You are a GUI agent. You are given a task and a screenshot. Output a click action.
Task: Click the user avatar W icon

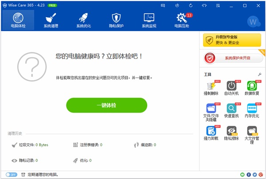254,22
